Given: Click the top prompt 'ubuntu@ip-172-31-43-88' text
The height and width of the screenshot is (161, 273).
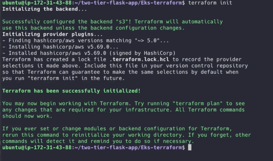Looking at the screenshot, I should (37, 3).
